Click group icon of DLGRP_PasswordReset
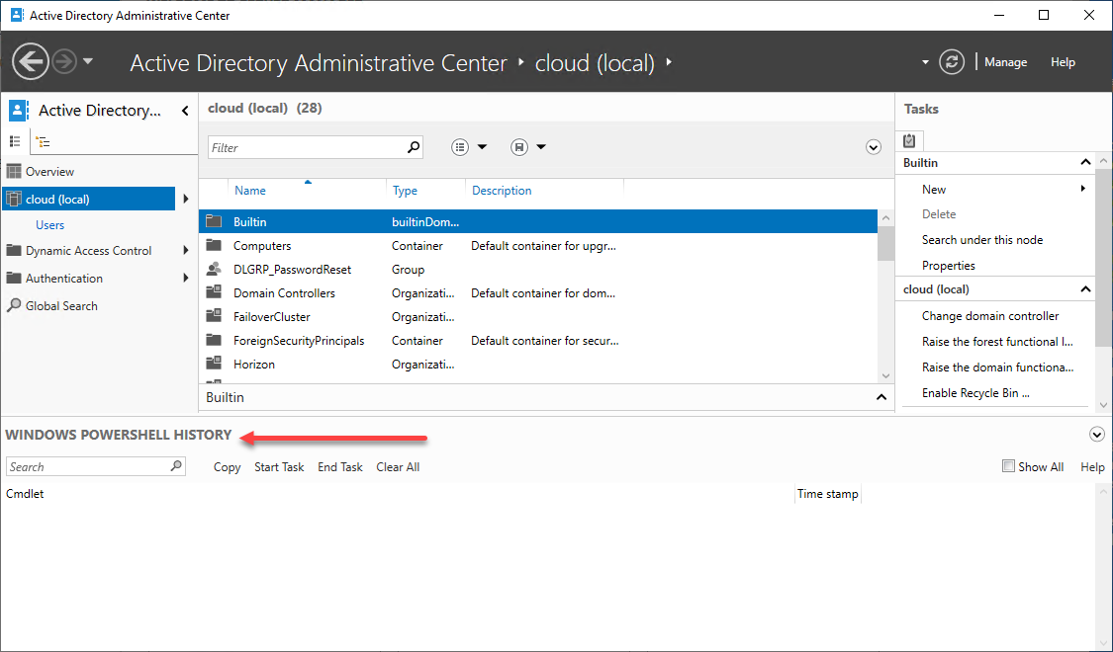Image resolution: width=1113 pixels, height=652 pixels. click(x=214, y=269)
